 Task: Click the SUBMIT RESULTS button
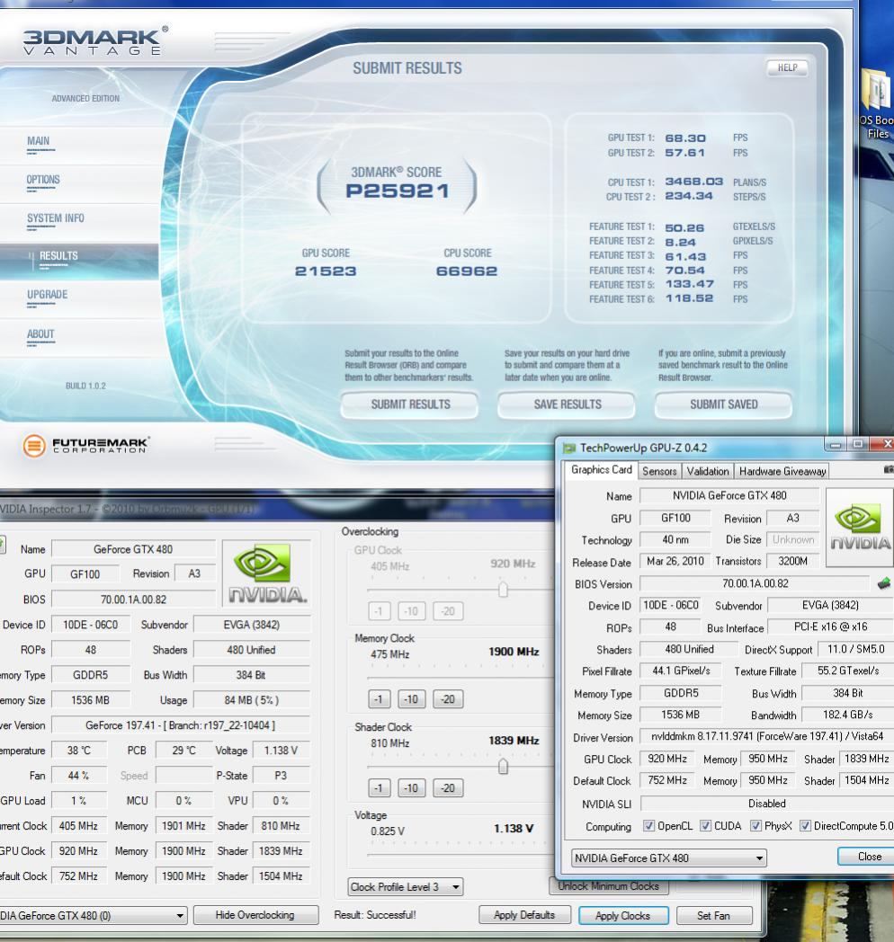(x=409, y=404)
